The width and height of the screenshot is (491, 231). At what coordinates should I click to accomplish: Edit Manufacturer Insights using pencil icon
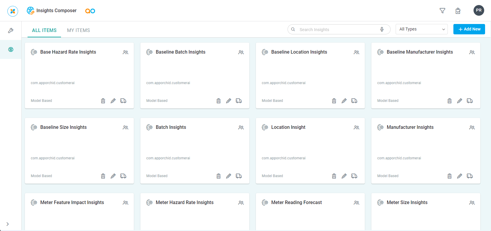[x=460, y=176]
